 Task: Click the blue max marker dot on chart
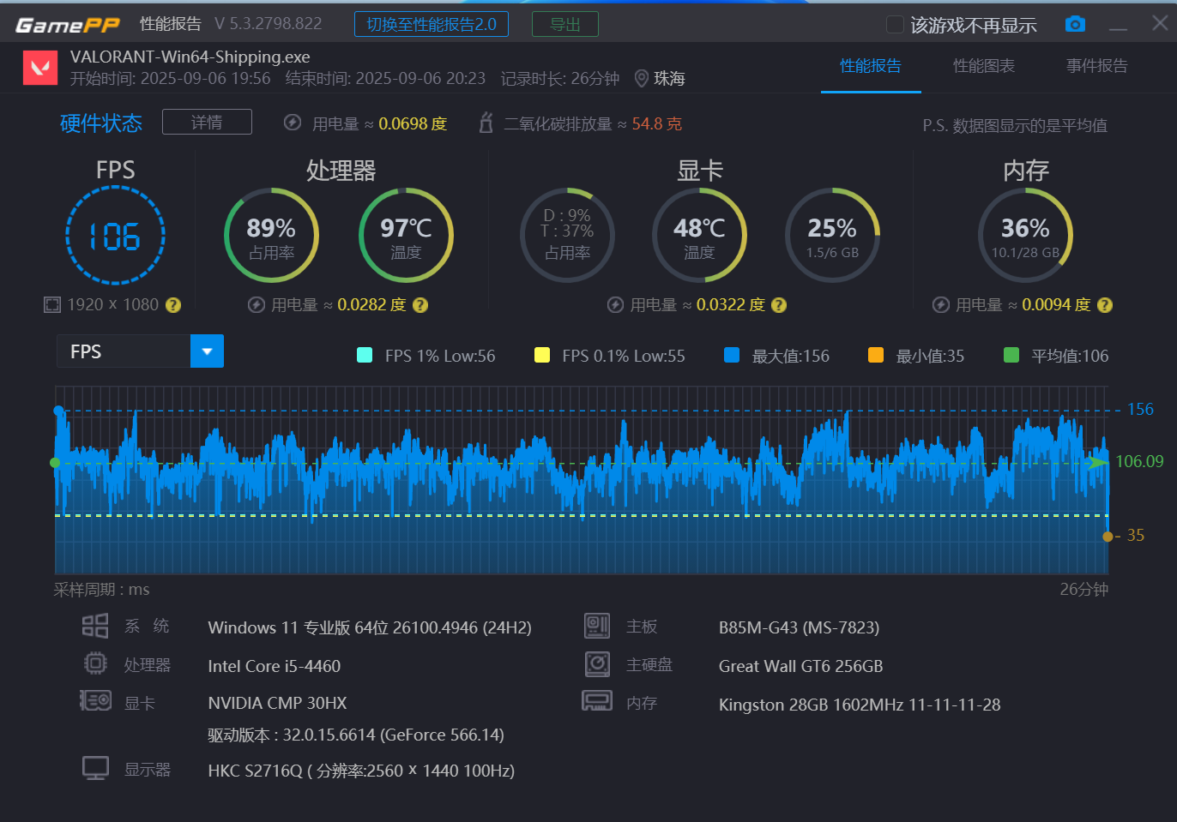pyautogui.click(x=59, y=411)
